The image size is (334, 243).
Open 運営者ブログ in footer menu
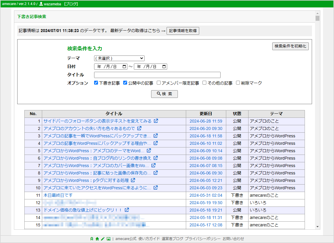coord(172,239)
